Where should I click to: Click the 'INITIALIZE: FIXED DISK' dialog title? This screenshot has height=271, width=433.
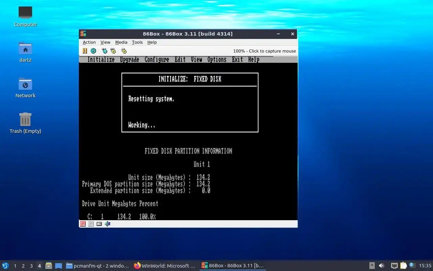click(190, 79)
